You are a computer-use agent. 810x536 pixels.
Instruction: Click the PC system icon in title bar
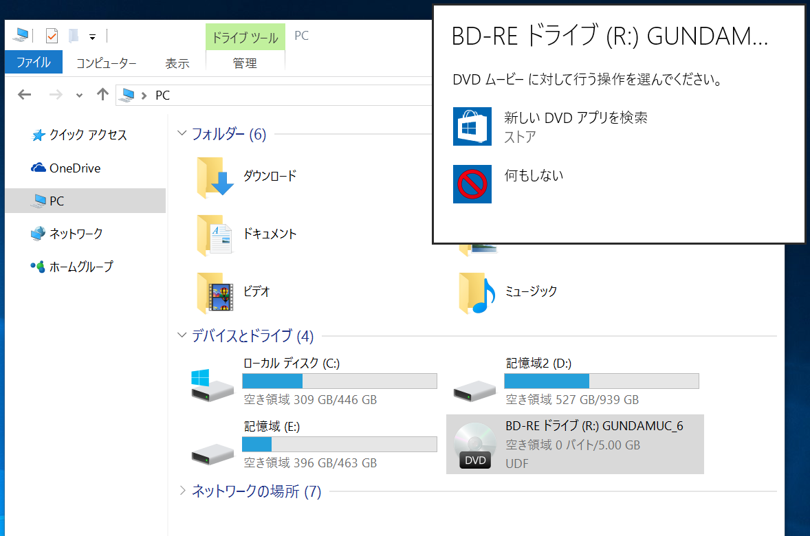(21, 35)
